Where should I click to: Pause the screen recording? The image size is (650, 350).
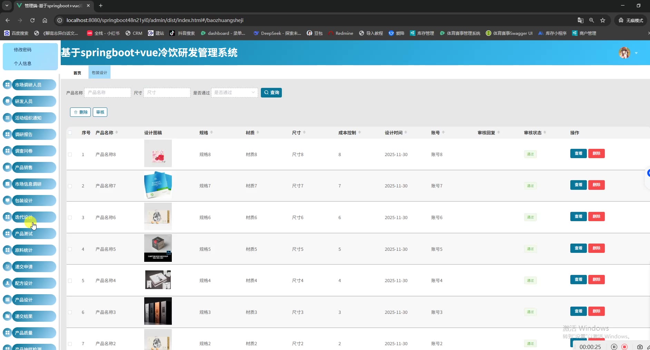[614, 347]
